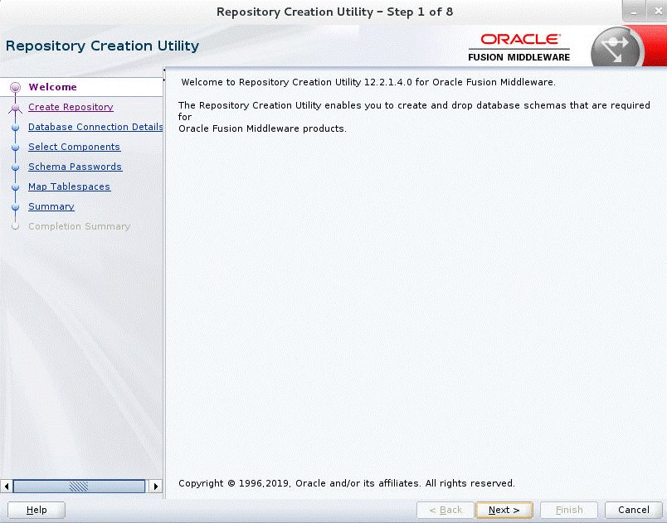Cancel the Repository Creation Utility

(633, 510)
